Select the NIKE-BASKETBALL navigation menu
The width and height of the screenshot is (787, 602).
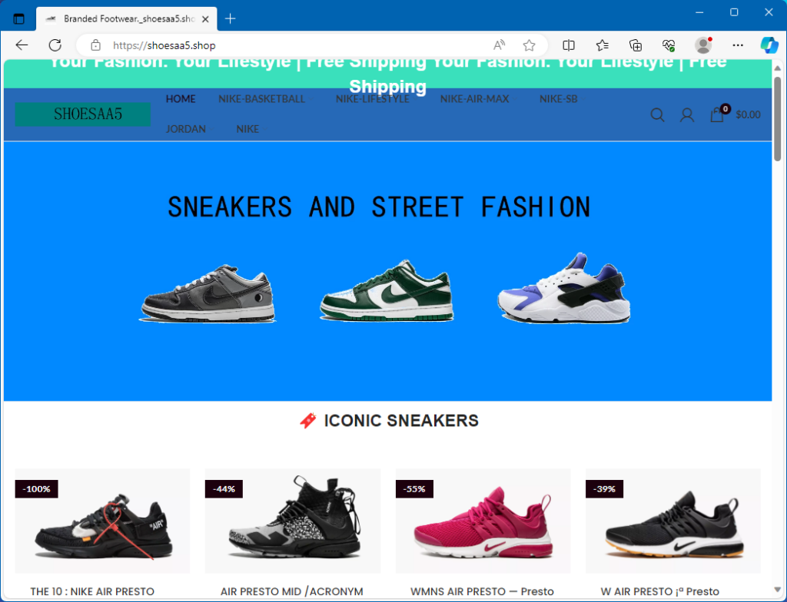coord(261,99)
